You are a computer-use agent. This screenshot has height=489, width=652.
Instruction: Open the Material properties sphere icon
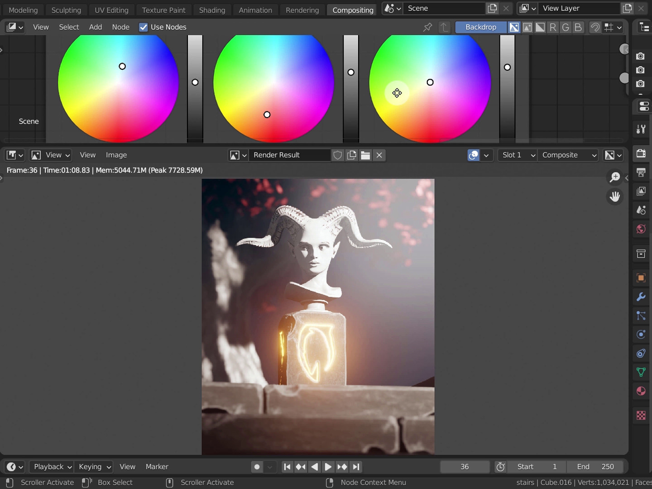[x=641, y=391]
